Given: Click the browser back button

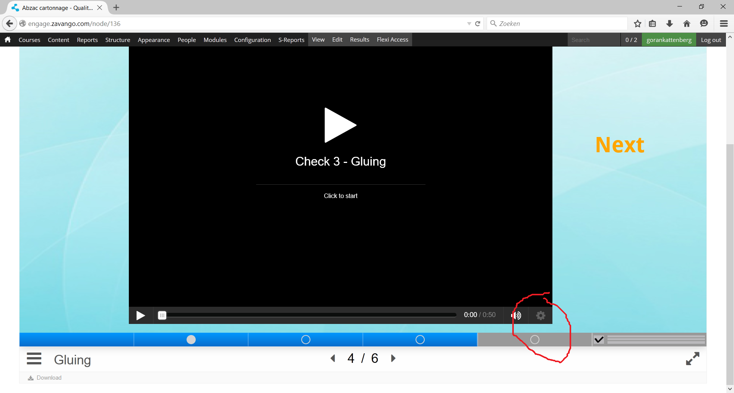Looking at the screenshot, I should (10, 24).
